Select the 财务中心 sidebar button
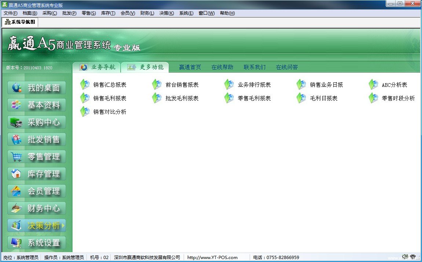This screenshot has width=422, height=262. 37,208
